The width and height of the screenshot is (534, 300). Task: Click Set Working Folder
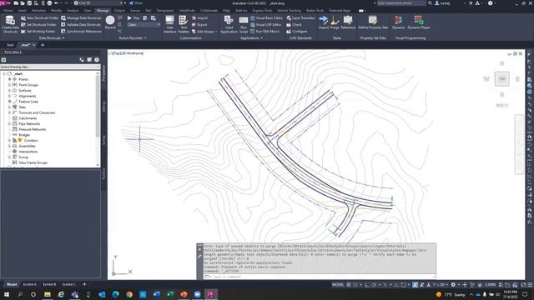click(38, 32)
